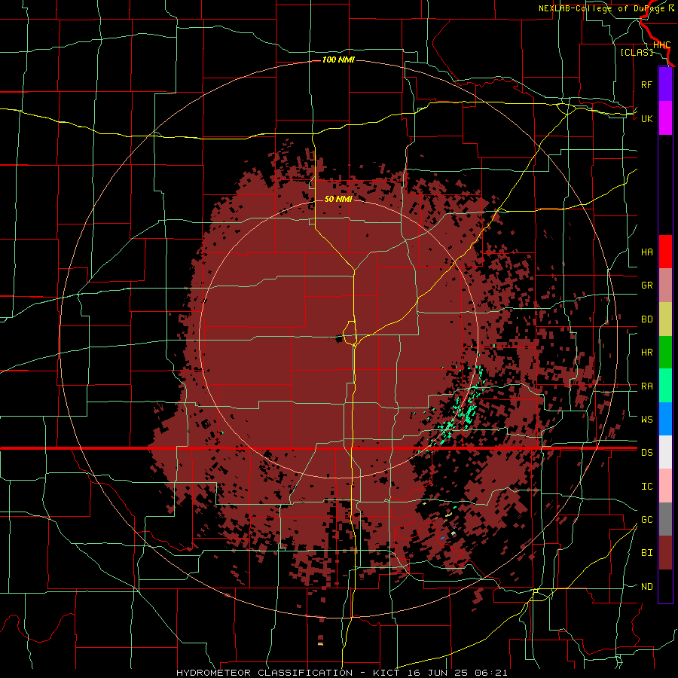Click the DS legend label
The width and height of the screenshot is (678, 678).
click(647, 453)
